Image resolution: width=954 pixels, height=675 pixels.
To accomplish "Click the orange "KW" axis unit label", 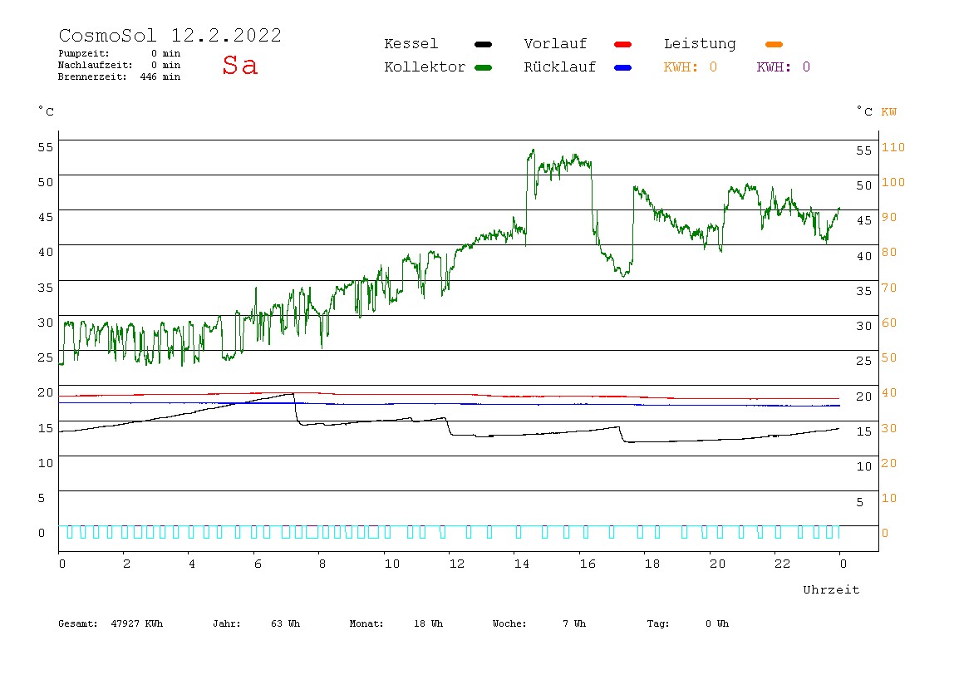I will coord(889,112).
